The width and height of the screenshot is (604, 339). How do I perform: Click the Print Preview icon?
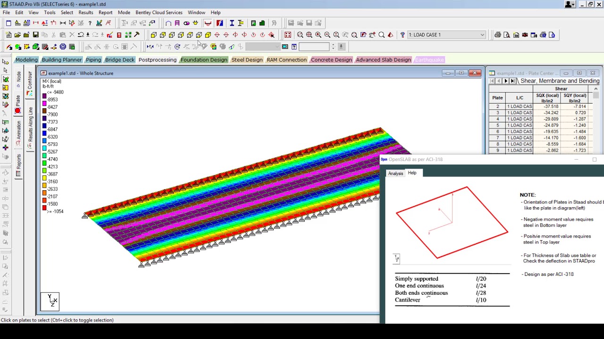(x=507, y=35)
